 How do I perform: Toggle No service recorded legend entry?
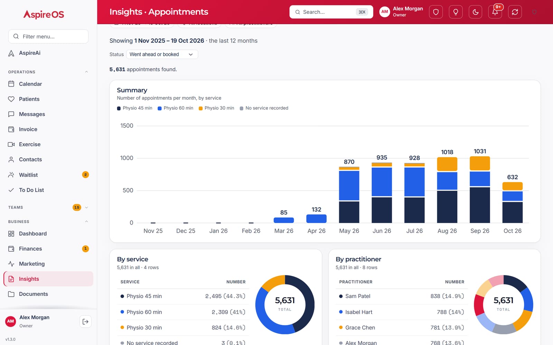tap(264, 108)
